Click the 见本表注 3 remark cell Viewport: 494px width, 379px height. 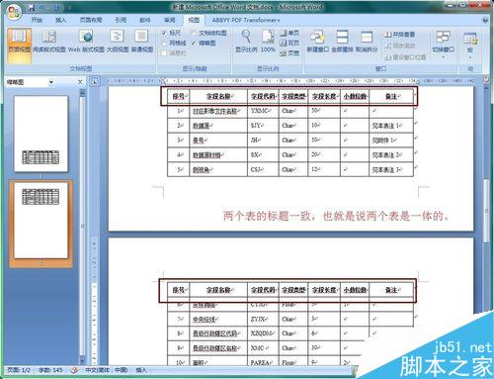click(391, 170)
